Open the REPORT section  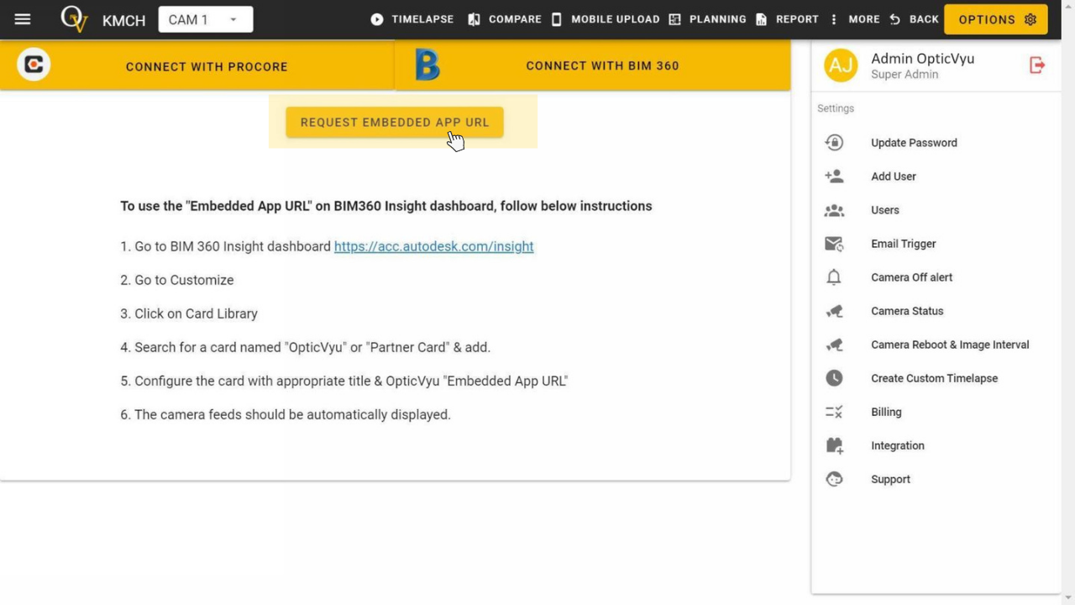pos(797,19)
